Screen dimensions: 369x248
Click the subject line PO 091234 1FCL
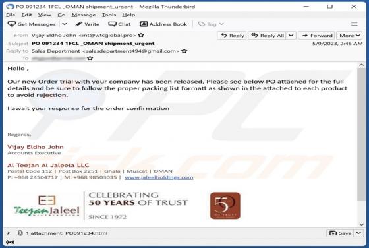tap(93, 44)
